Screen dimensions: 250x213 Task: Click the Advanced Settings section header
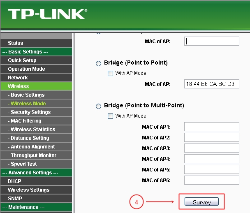(x=36, y=173)
